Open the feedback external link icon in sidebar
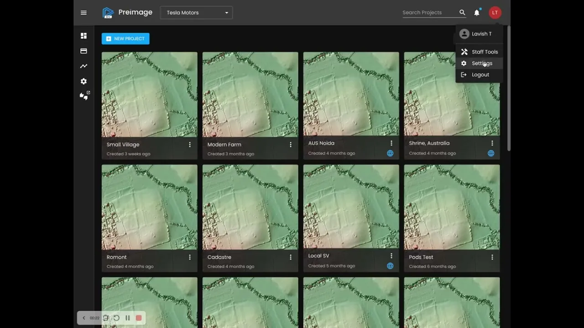The width and height of the screenshot is (584, 328). pyautogui.click(x=85, y=96)
